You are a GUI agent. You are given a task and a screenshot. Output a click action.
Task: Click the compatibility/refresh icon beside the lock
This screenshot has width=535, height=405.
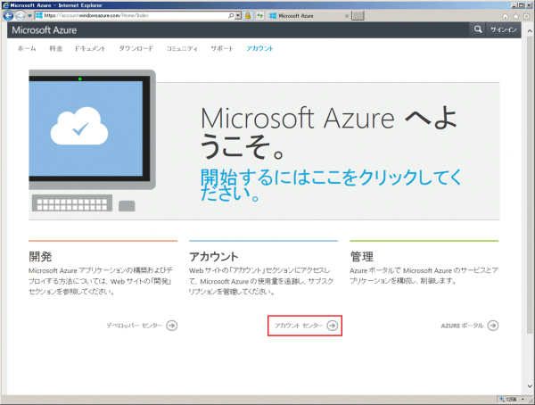point(260,16)
